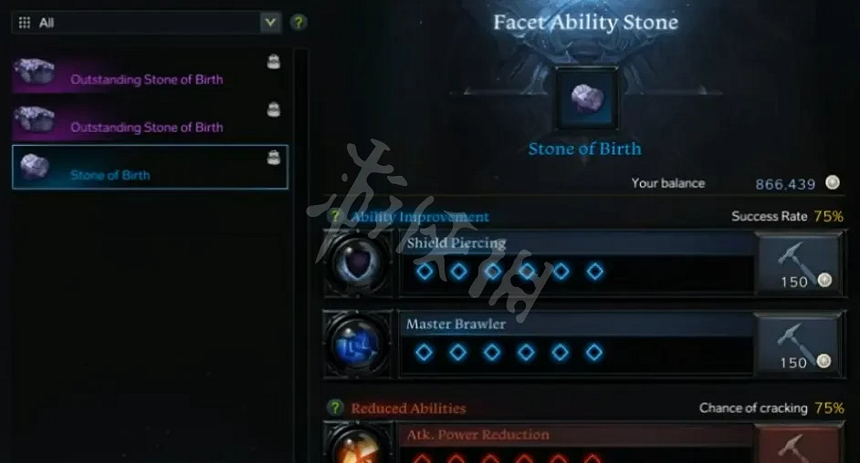The width and height of the screenshot is (860, 463).
Task: Click the first Shield Piercing diamond node
Action: (425, 271)
